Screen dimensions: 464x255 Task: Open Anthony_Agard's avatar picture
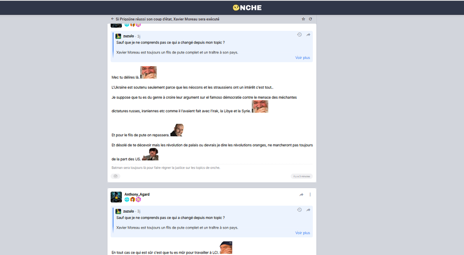pos(116,197)
